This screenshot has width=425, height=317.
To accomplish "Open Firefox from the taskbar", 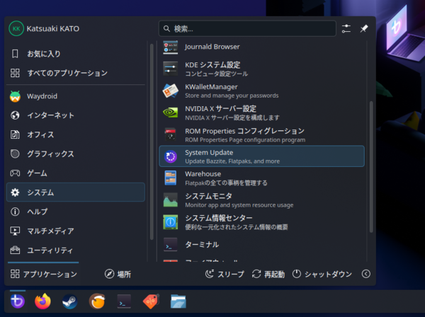I will pyautogui.click(x=42, y=301).
